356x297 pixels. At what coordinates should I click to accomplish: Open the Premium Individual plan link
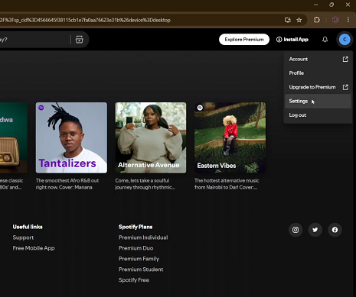[143, 237]
